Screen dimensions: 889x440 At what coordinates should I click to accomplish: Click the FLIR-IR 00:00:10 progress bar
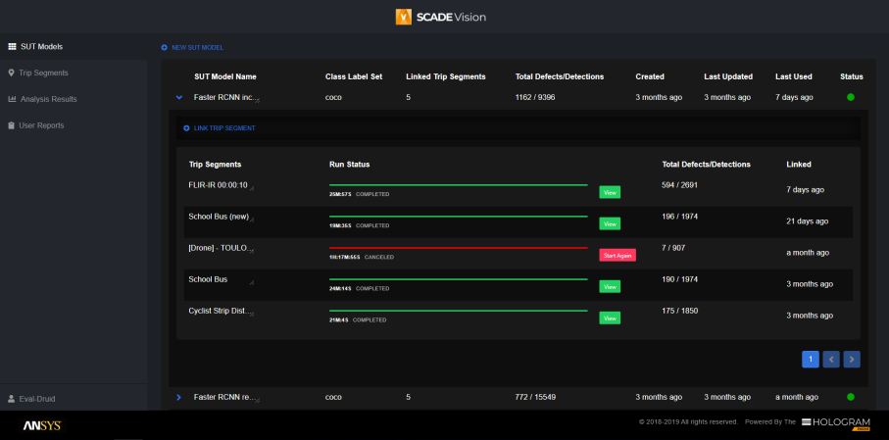click(x=458, y=185)
